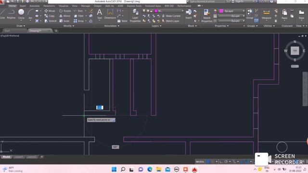
Task: Open the Annotate ribbon tab
Action: pos(34,6)
